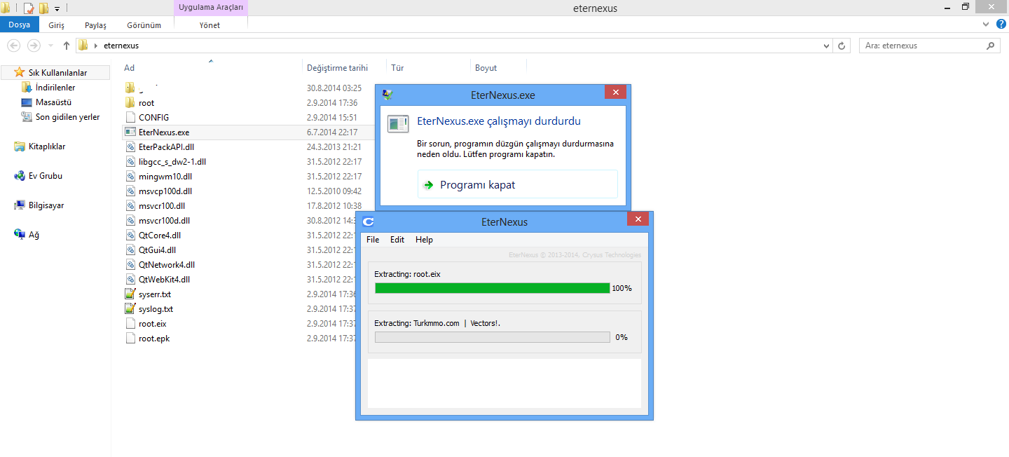
Task: Select the QtWebKit4.dll file icon
Action: 130,279
